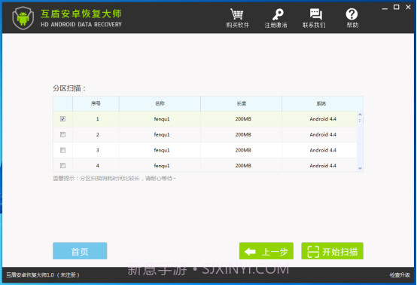417x285 pixels.
Task: Click the scrollbar down arrow in partition table
Action: click(360, 168)
